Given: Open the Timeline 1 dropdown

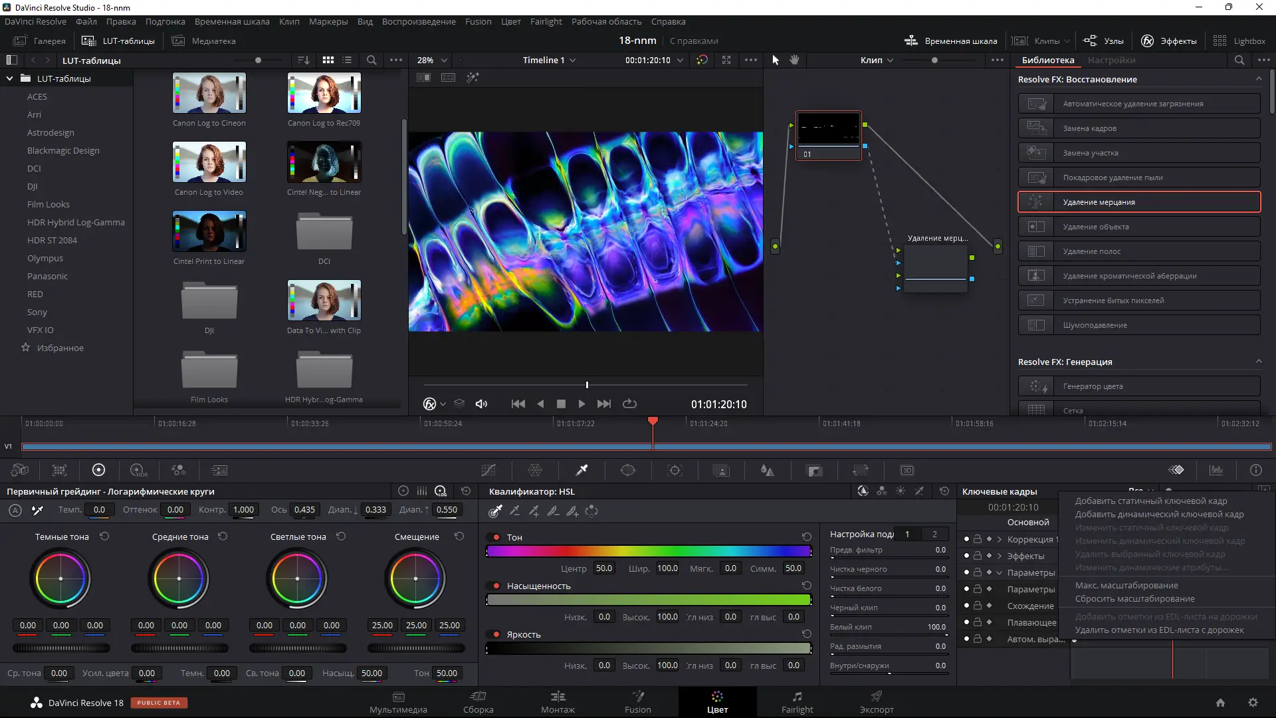Looking at the screenshot, I should click(x=549, y=60).
